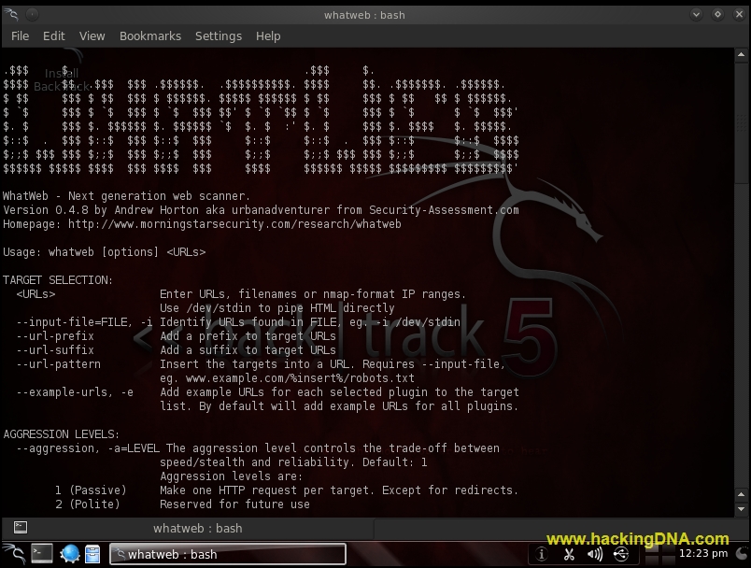Open the Settings menu

(218, 35)
